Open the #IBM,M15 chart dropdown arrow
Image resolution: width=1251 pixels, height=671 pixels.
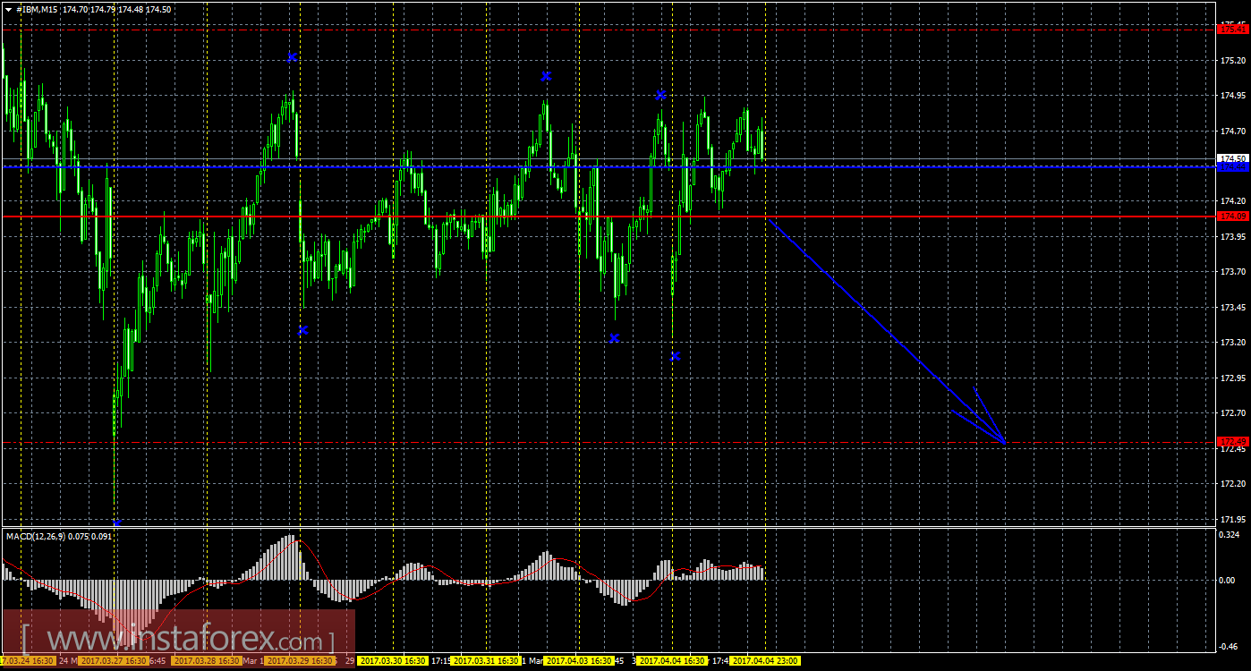(8, 9)
